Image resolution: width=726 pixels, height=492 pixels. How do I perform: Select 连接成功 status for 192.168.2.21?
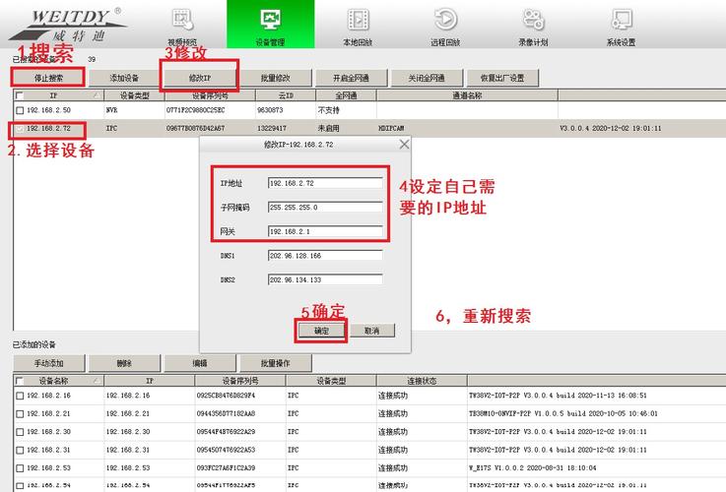393,414
